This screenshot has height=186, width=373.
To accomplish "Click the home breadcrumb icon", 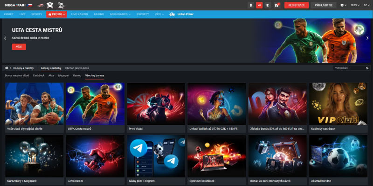I will [7, 68].
